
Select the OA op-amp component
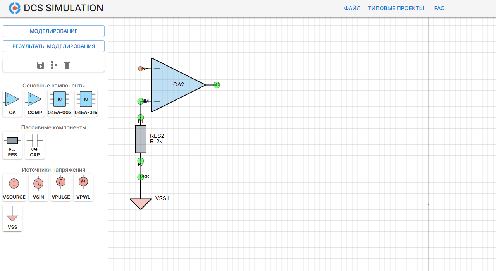tap(12, 103)
